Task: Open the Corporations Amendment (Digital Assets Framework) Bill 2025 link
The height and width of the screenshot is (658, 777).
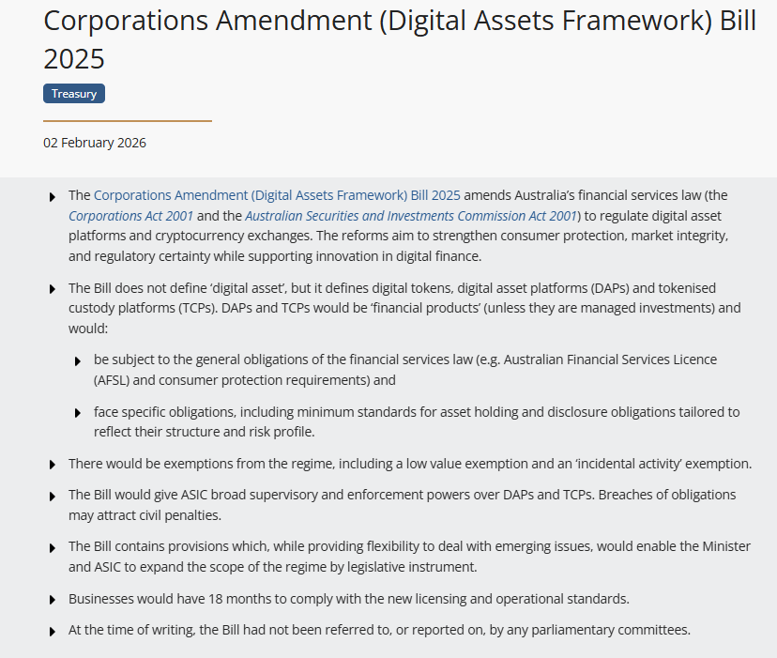Action: (x=277, y=195)
